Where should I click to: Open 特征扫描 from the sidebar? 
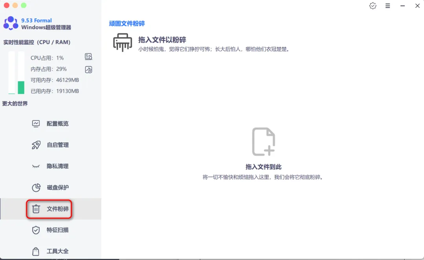pos(51,230)
